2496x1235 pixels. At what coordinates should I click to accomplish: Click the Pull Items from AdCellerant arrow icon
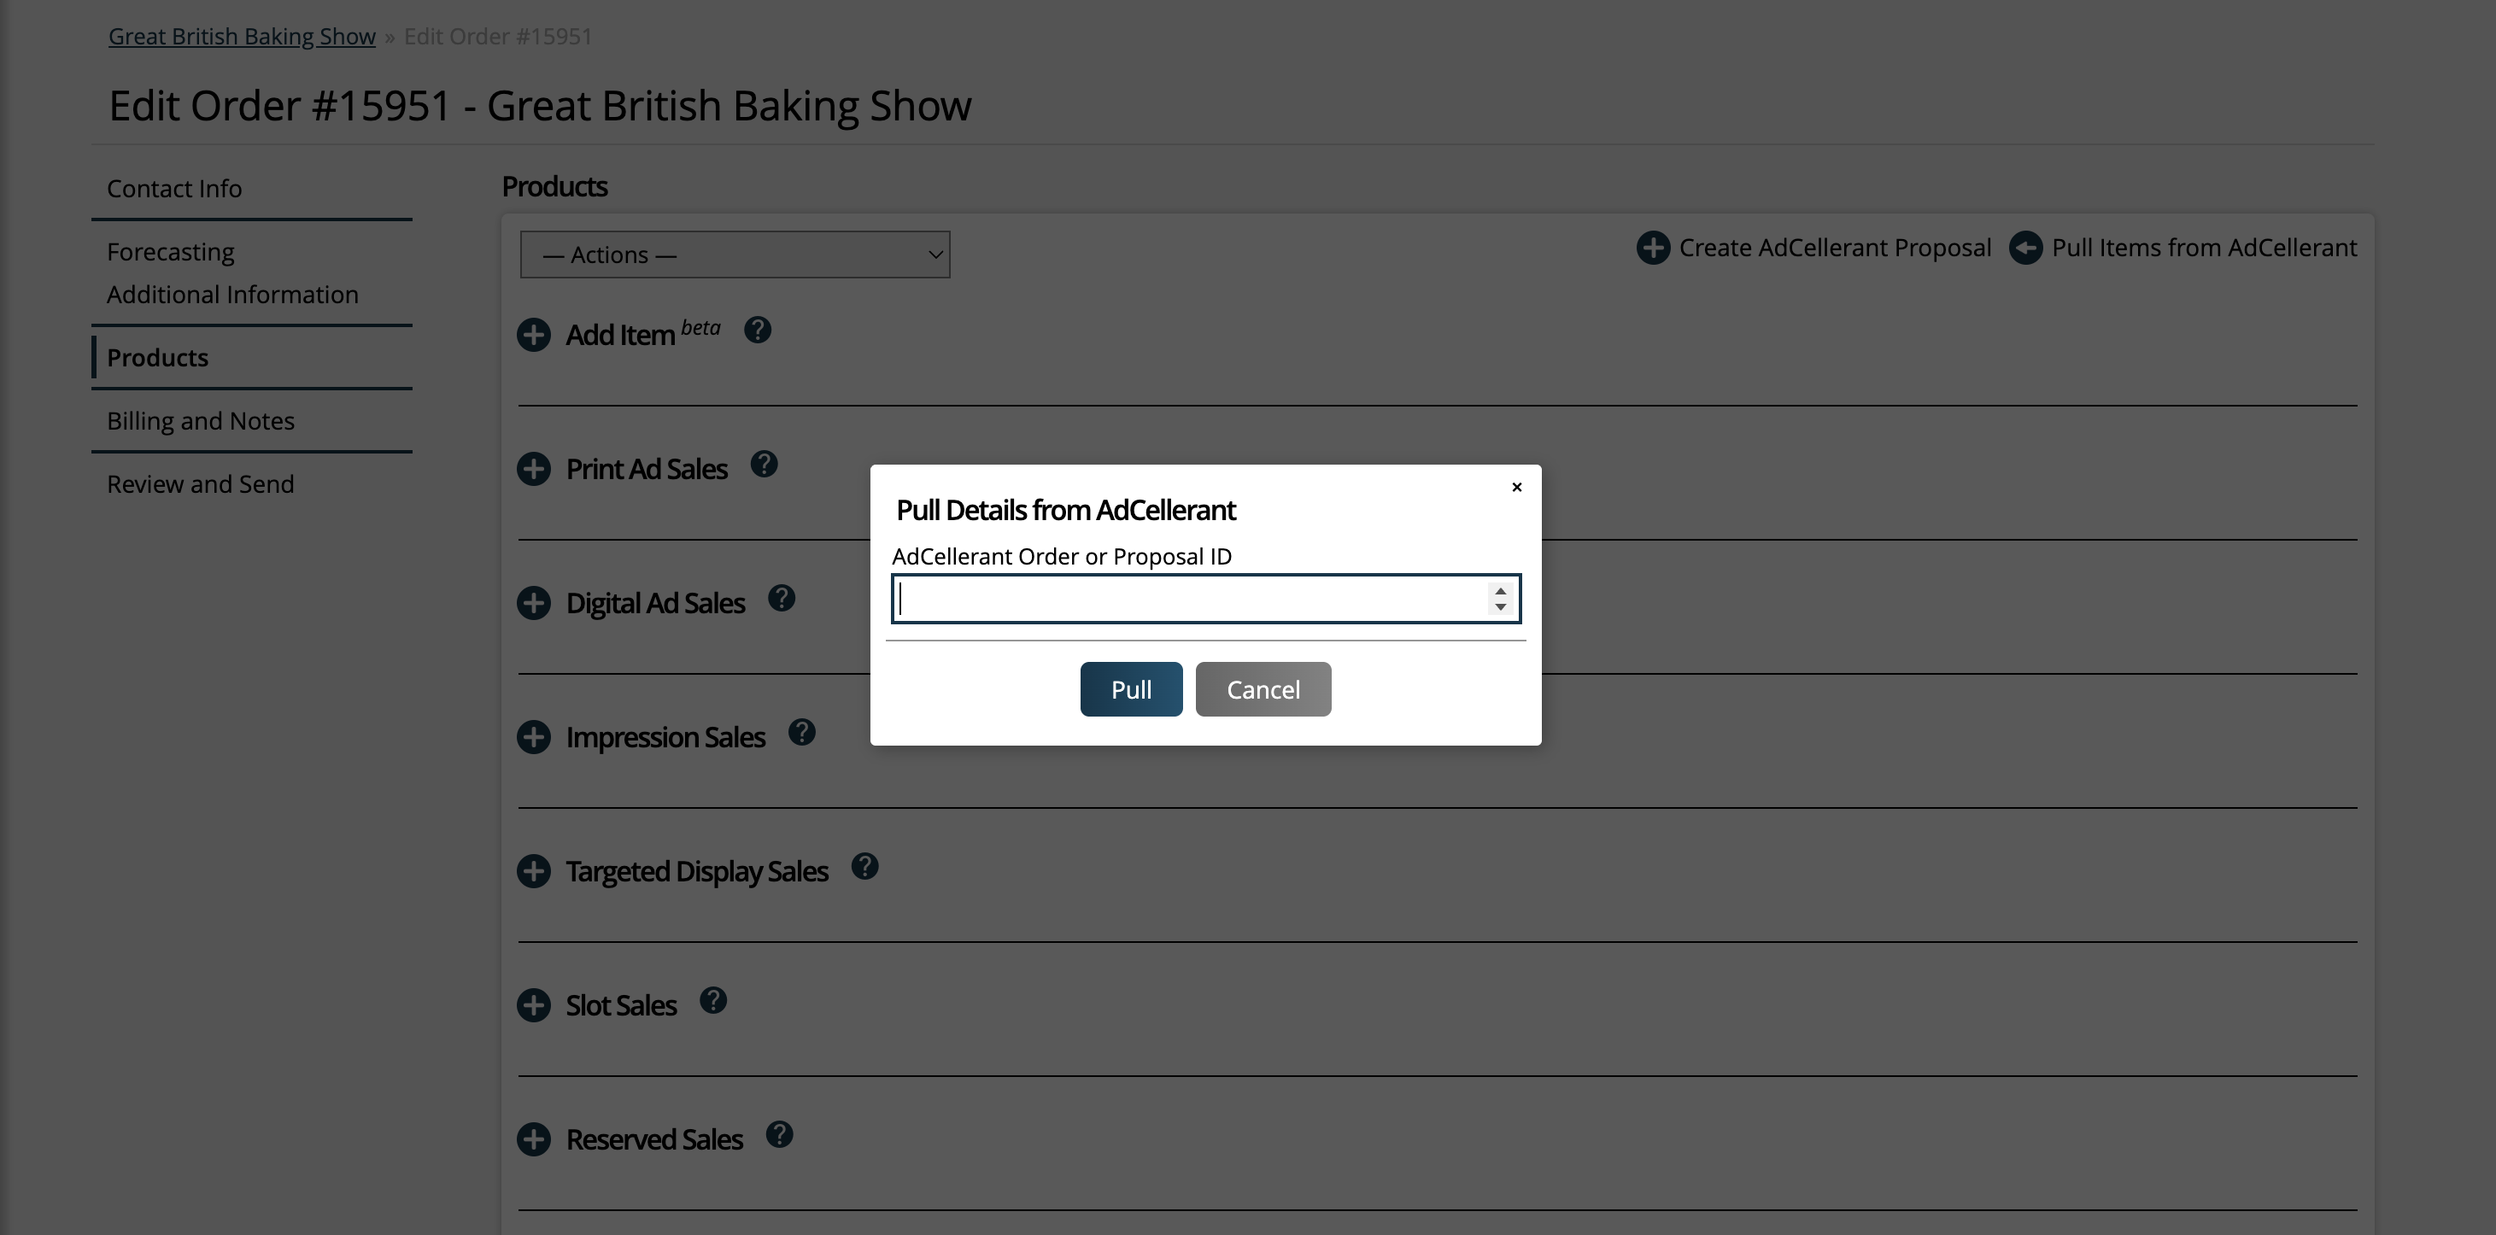(2026, 248)
